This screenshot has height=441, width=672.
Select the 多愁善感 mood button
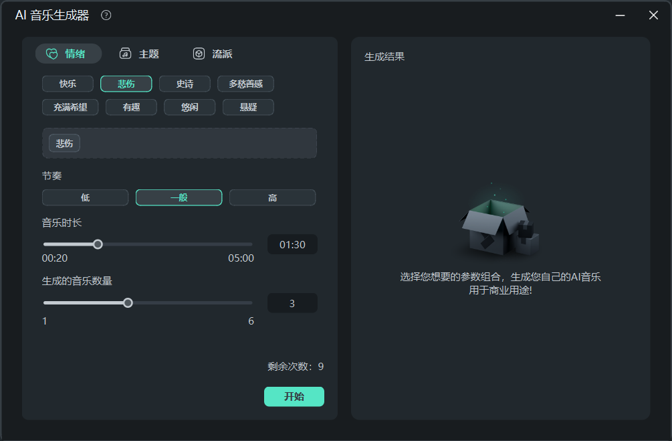245,84
